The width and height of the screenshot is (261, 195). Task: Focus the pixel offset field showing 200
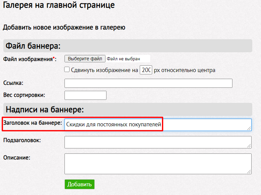click(146, 70)
